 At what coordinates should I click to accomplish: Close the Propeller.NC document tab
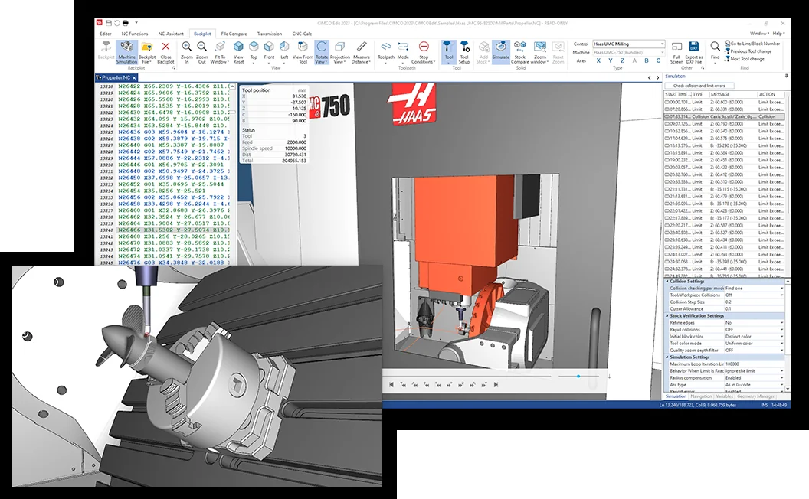pyautogui.click(x=134, y=78)
